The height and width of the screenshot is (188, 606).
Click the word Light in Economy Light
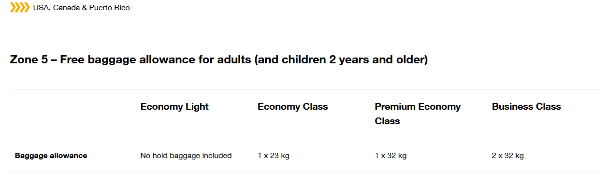pos(196,107)
